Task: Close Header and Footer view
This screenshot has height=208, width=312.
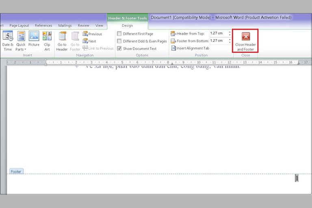Action: [x=245, y=41]
